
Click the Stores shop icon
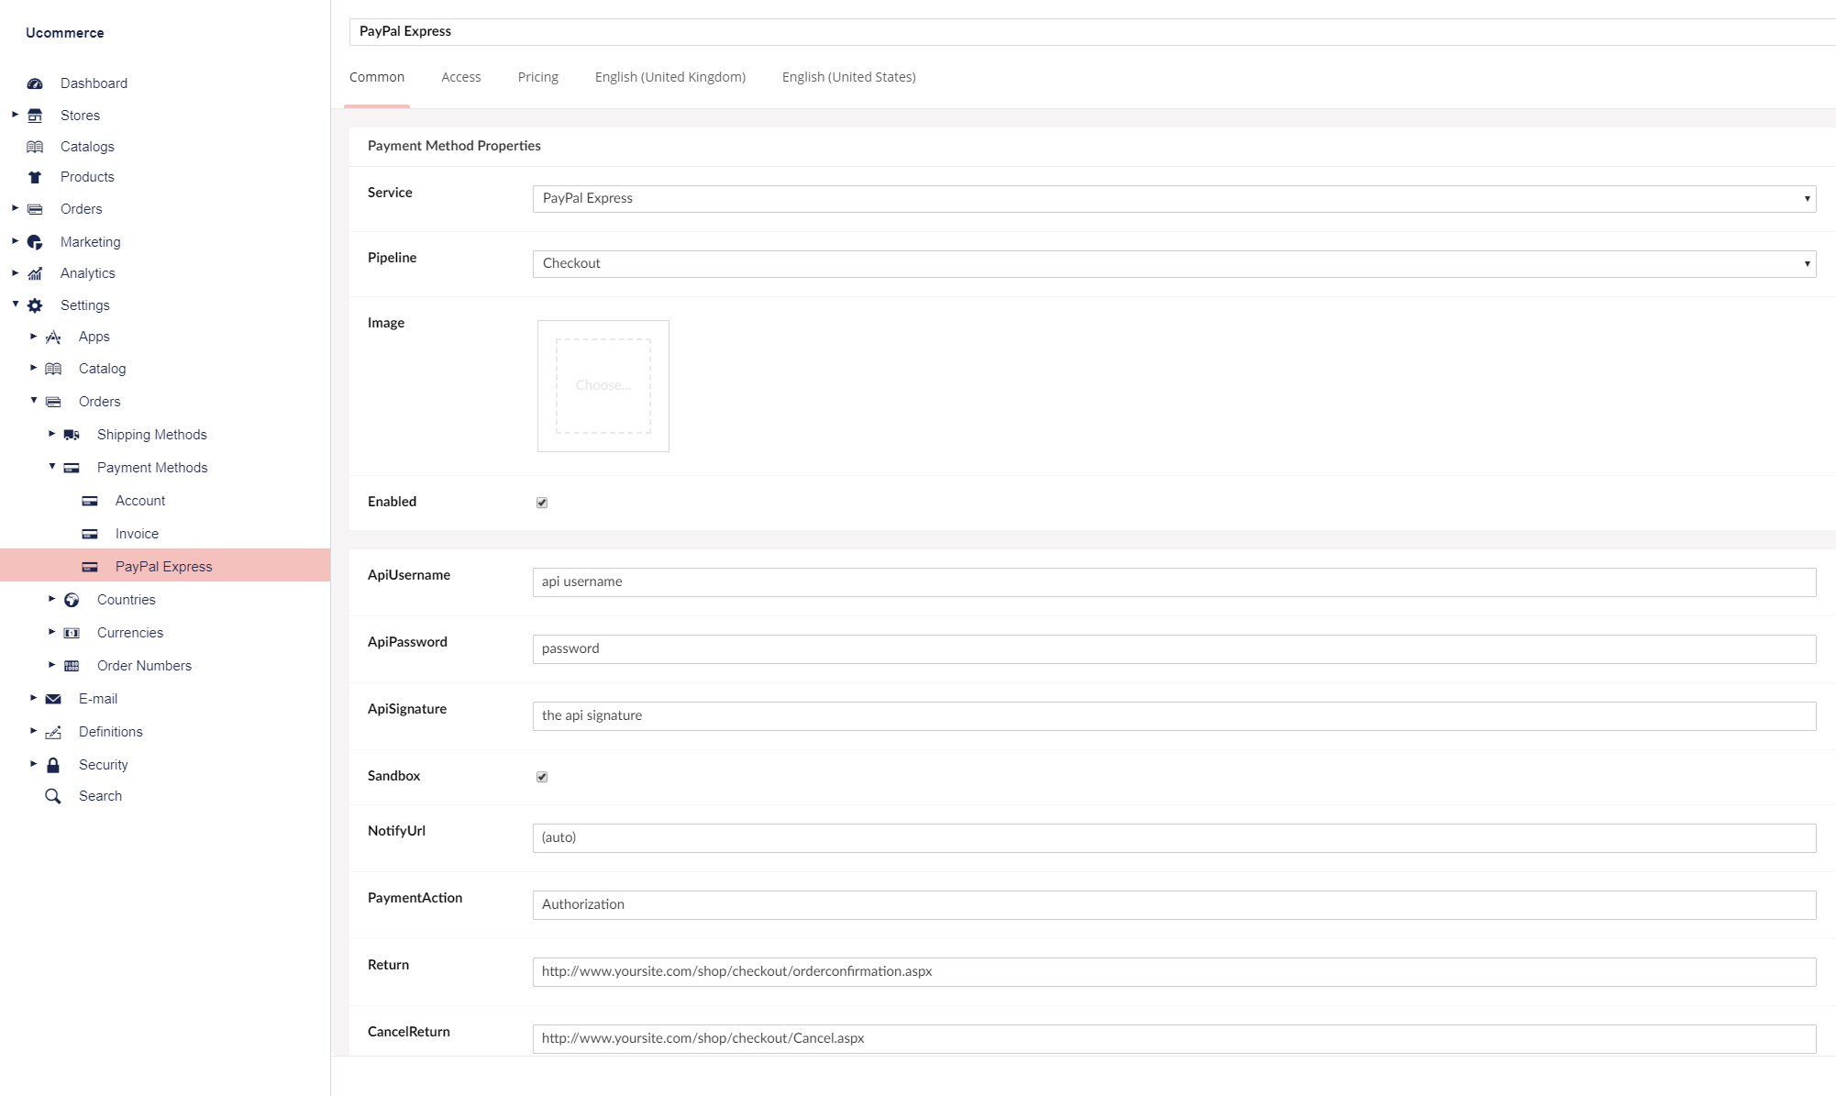(x=35, y=116)
